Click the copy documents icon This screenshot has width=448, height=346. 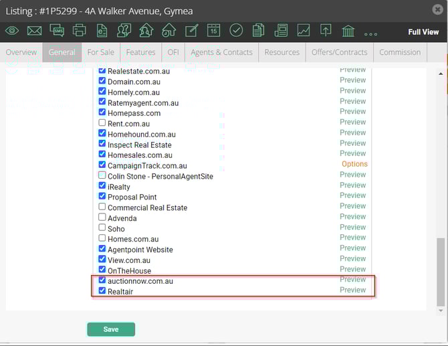(x=258, y=30)
